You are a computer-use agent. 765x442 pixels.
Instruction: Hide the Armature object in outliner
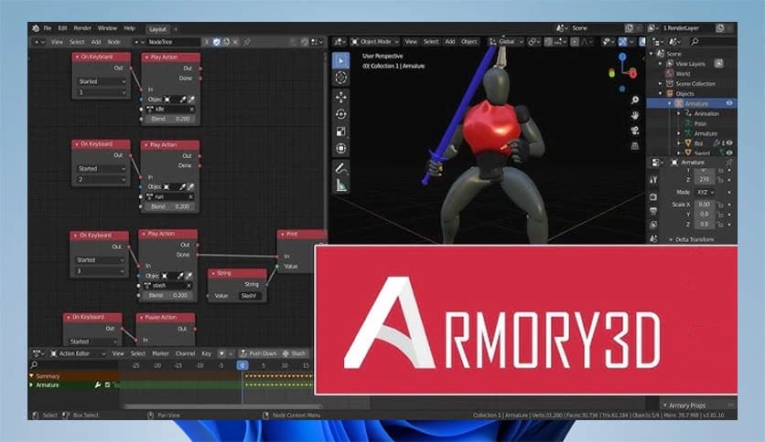pyautogui.click(x=729, y=104)
